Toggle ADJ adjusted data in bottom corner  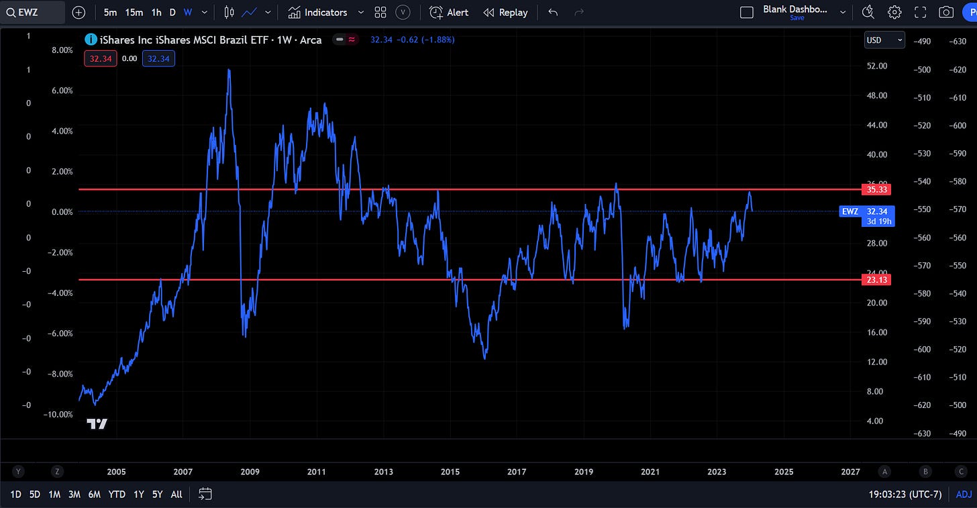[964, 495]
